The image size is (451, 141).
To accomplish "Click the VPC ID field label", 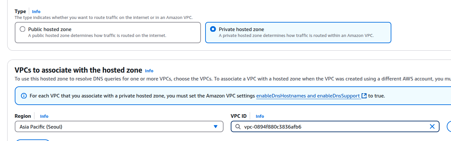I will (239, 116).
